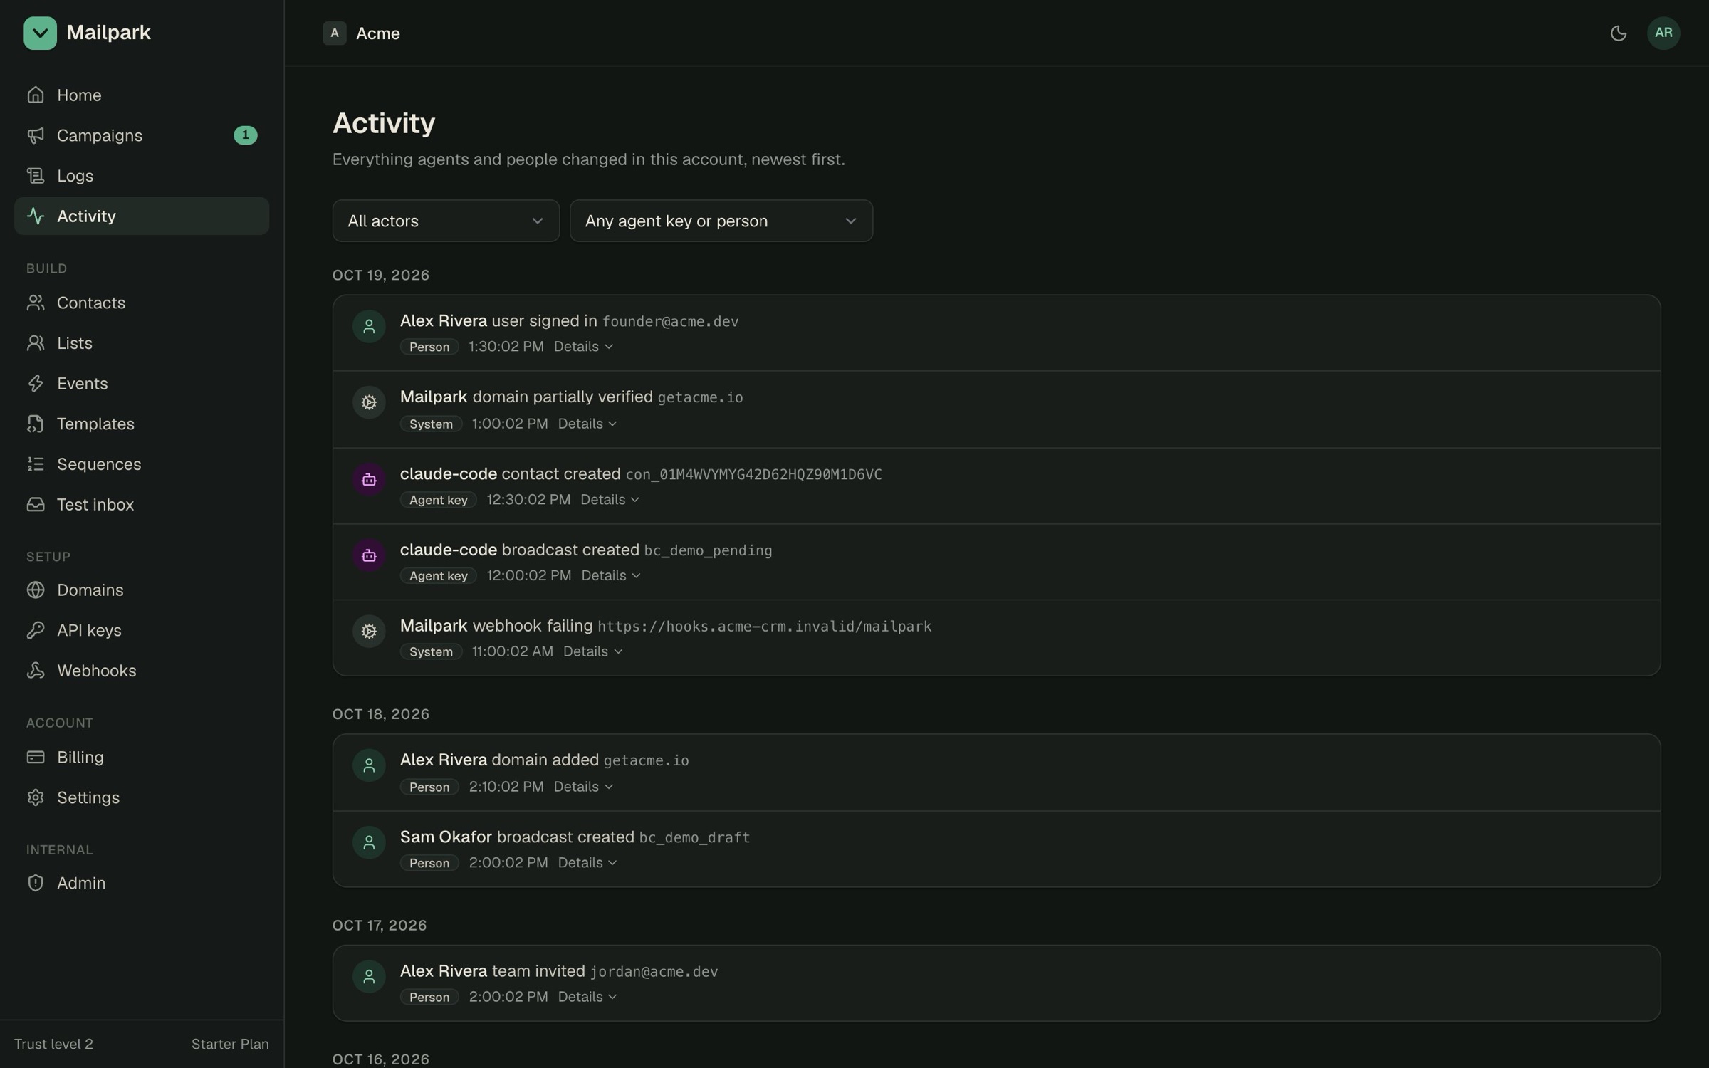
Task: Expand Details for team invited entry
Action: 587,997
